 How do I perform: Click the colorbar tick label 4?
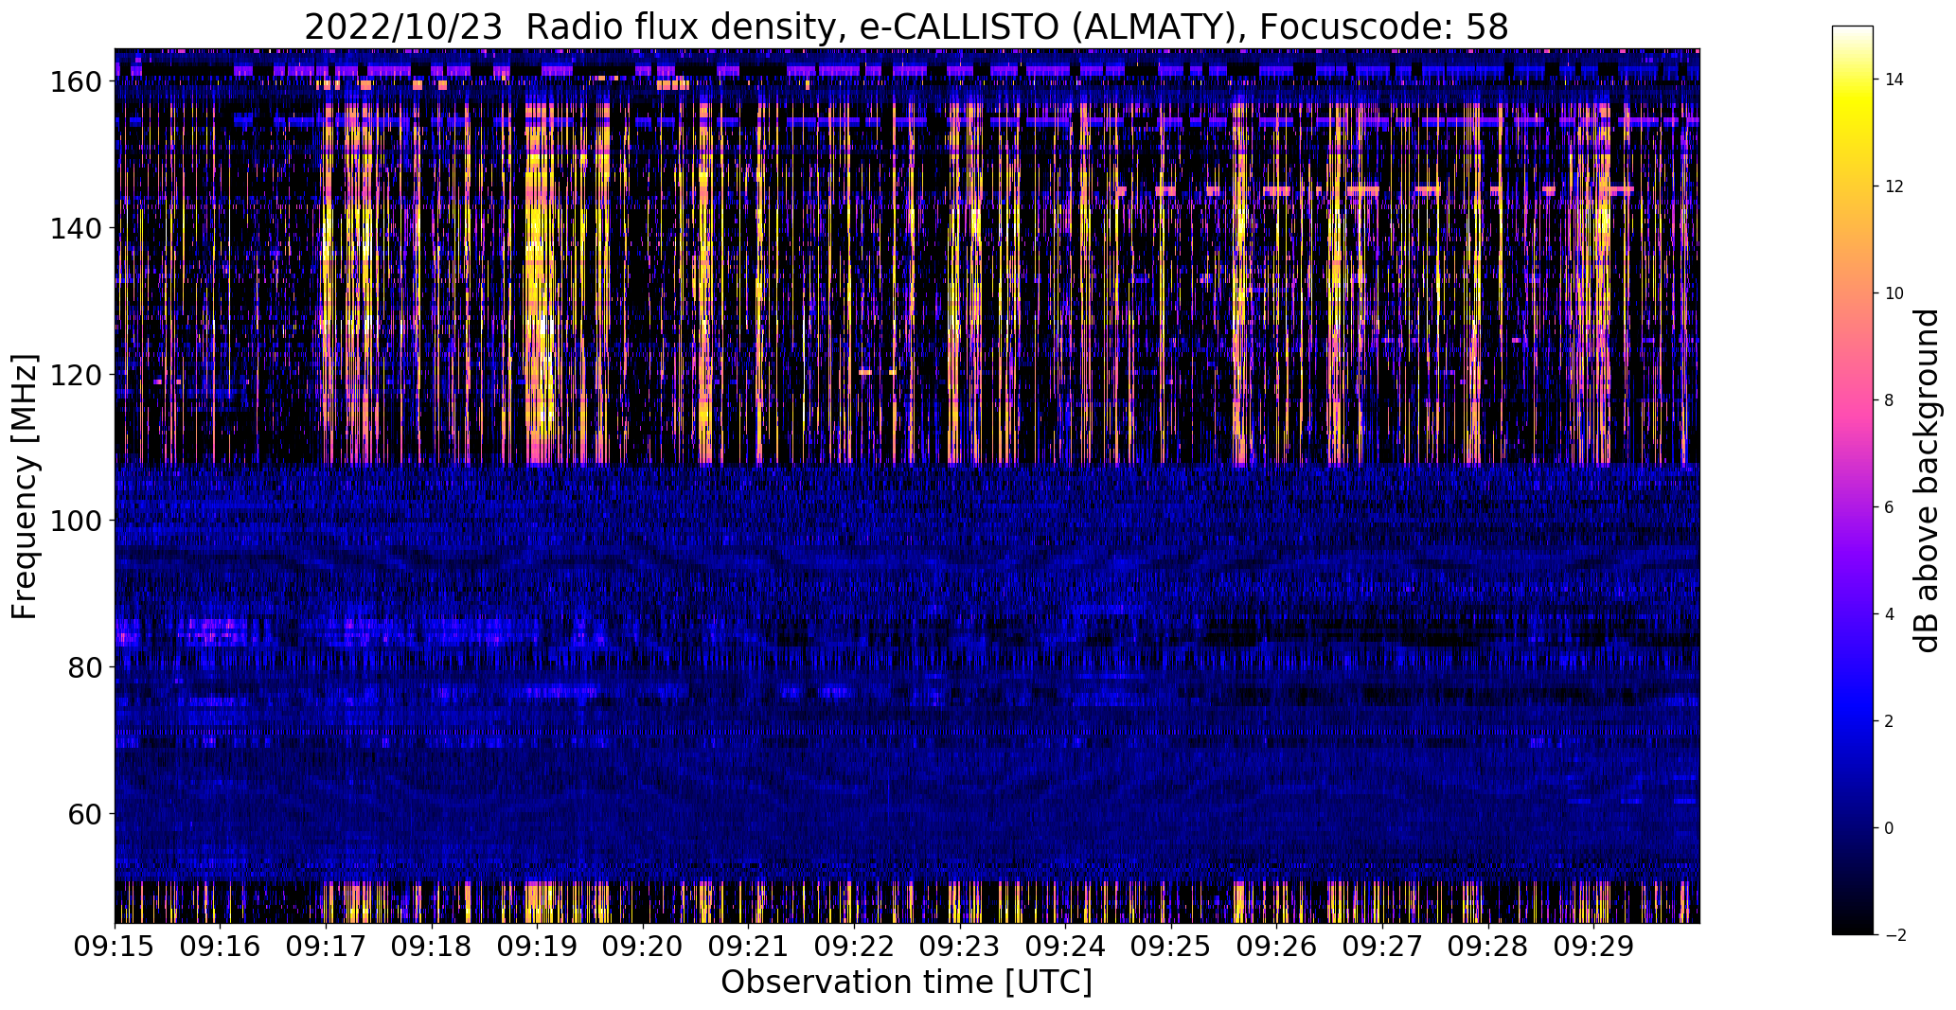pos(1889,614)
